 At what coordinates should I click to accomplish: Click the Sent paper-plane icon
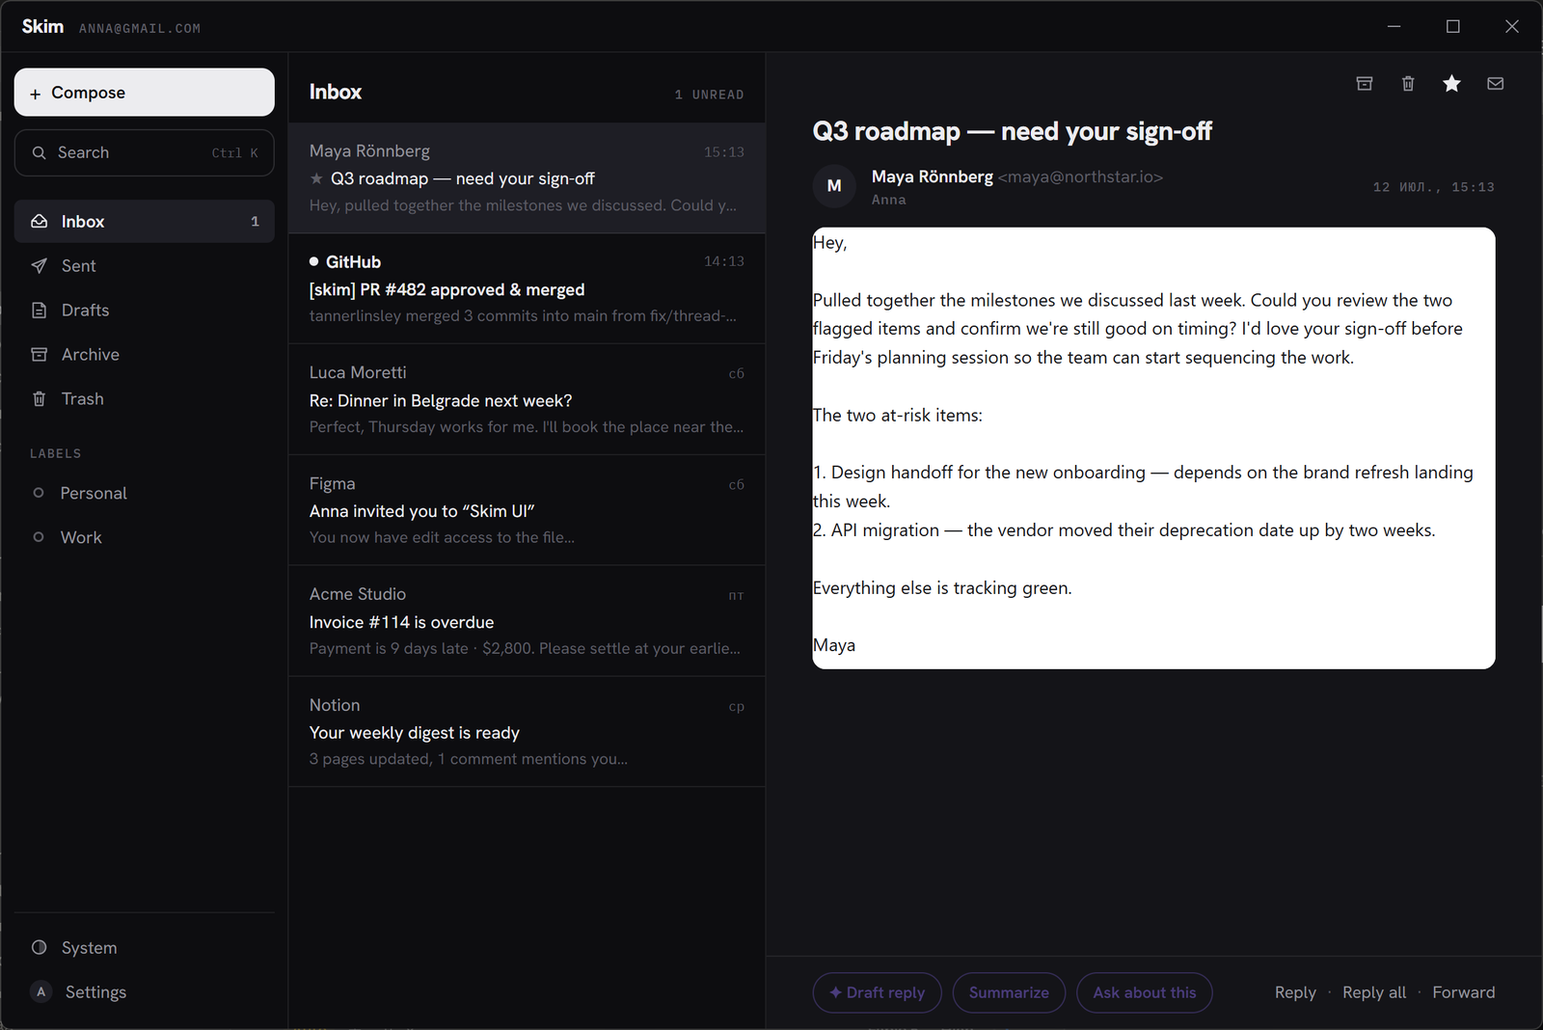coord(40,266)
